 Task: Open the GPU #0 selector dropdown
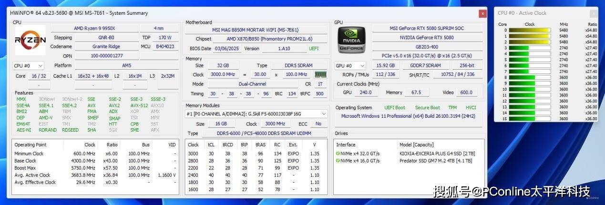[x=350, y=65]
